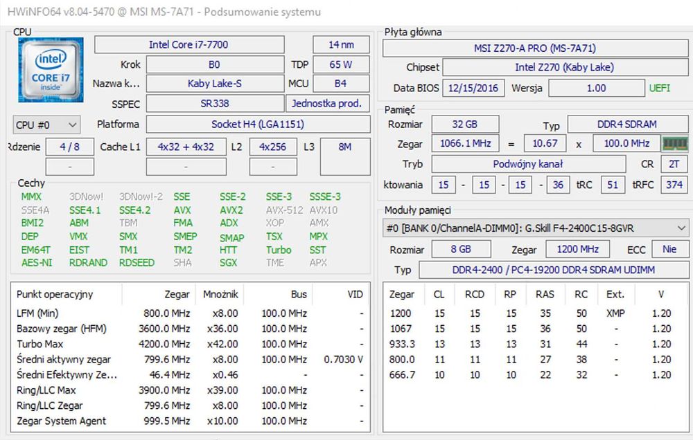Select the 14 nm process field
The width and height of the screenshot is (693, 440).
(x=341, y=44)
